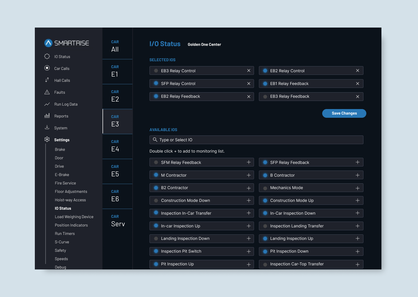Click the Save Changes button

pyautogui.click(x=344, y=113)
